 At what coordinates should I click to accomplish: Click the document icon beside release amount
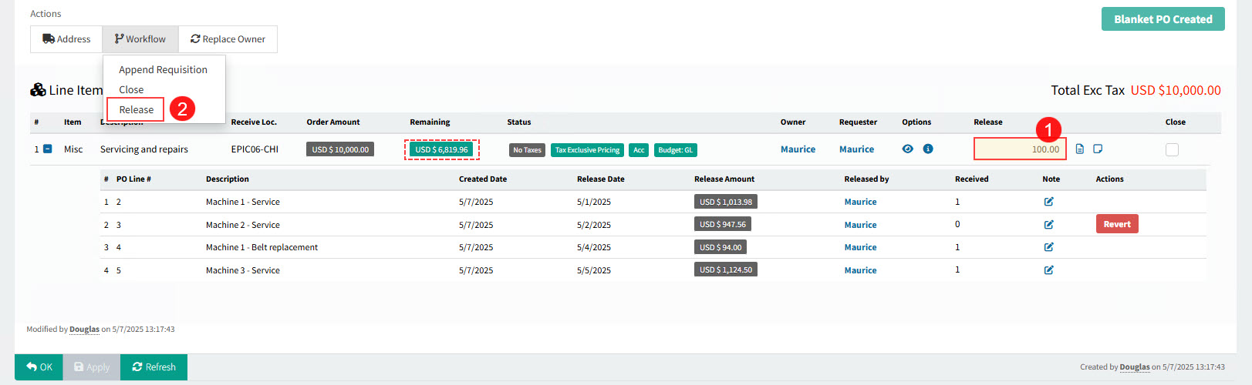pyautogui.click(x=1080, y=149)
